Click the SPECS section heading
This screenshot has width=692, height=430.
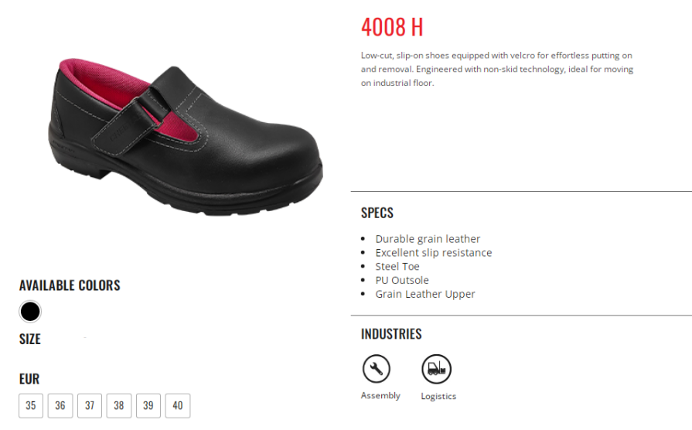pyautogui.click(x=377, y=213)
